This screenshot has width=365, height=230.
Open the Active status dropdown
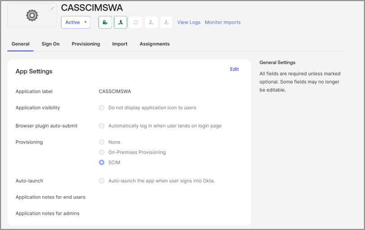(x=76, y=22)
